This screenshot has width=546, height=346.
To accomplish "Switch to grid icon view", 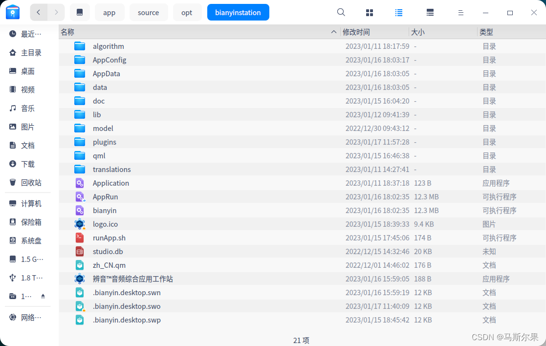I will click(x=369, y=12).
